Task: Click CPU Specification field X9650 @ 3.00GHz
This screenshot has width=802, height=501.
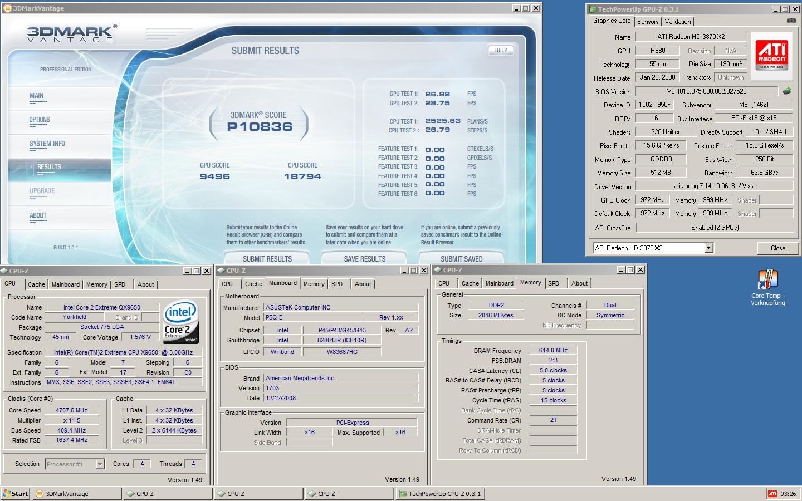Action: click(123, 352)
